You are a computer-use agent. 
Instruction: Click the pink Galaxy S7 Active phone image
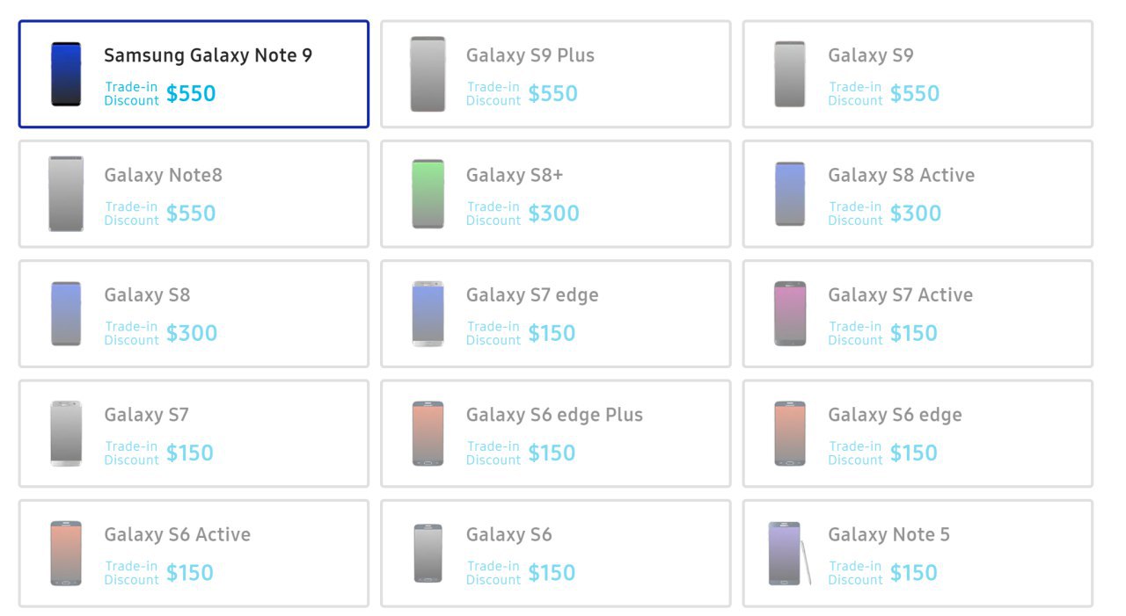790,314
